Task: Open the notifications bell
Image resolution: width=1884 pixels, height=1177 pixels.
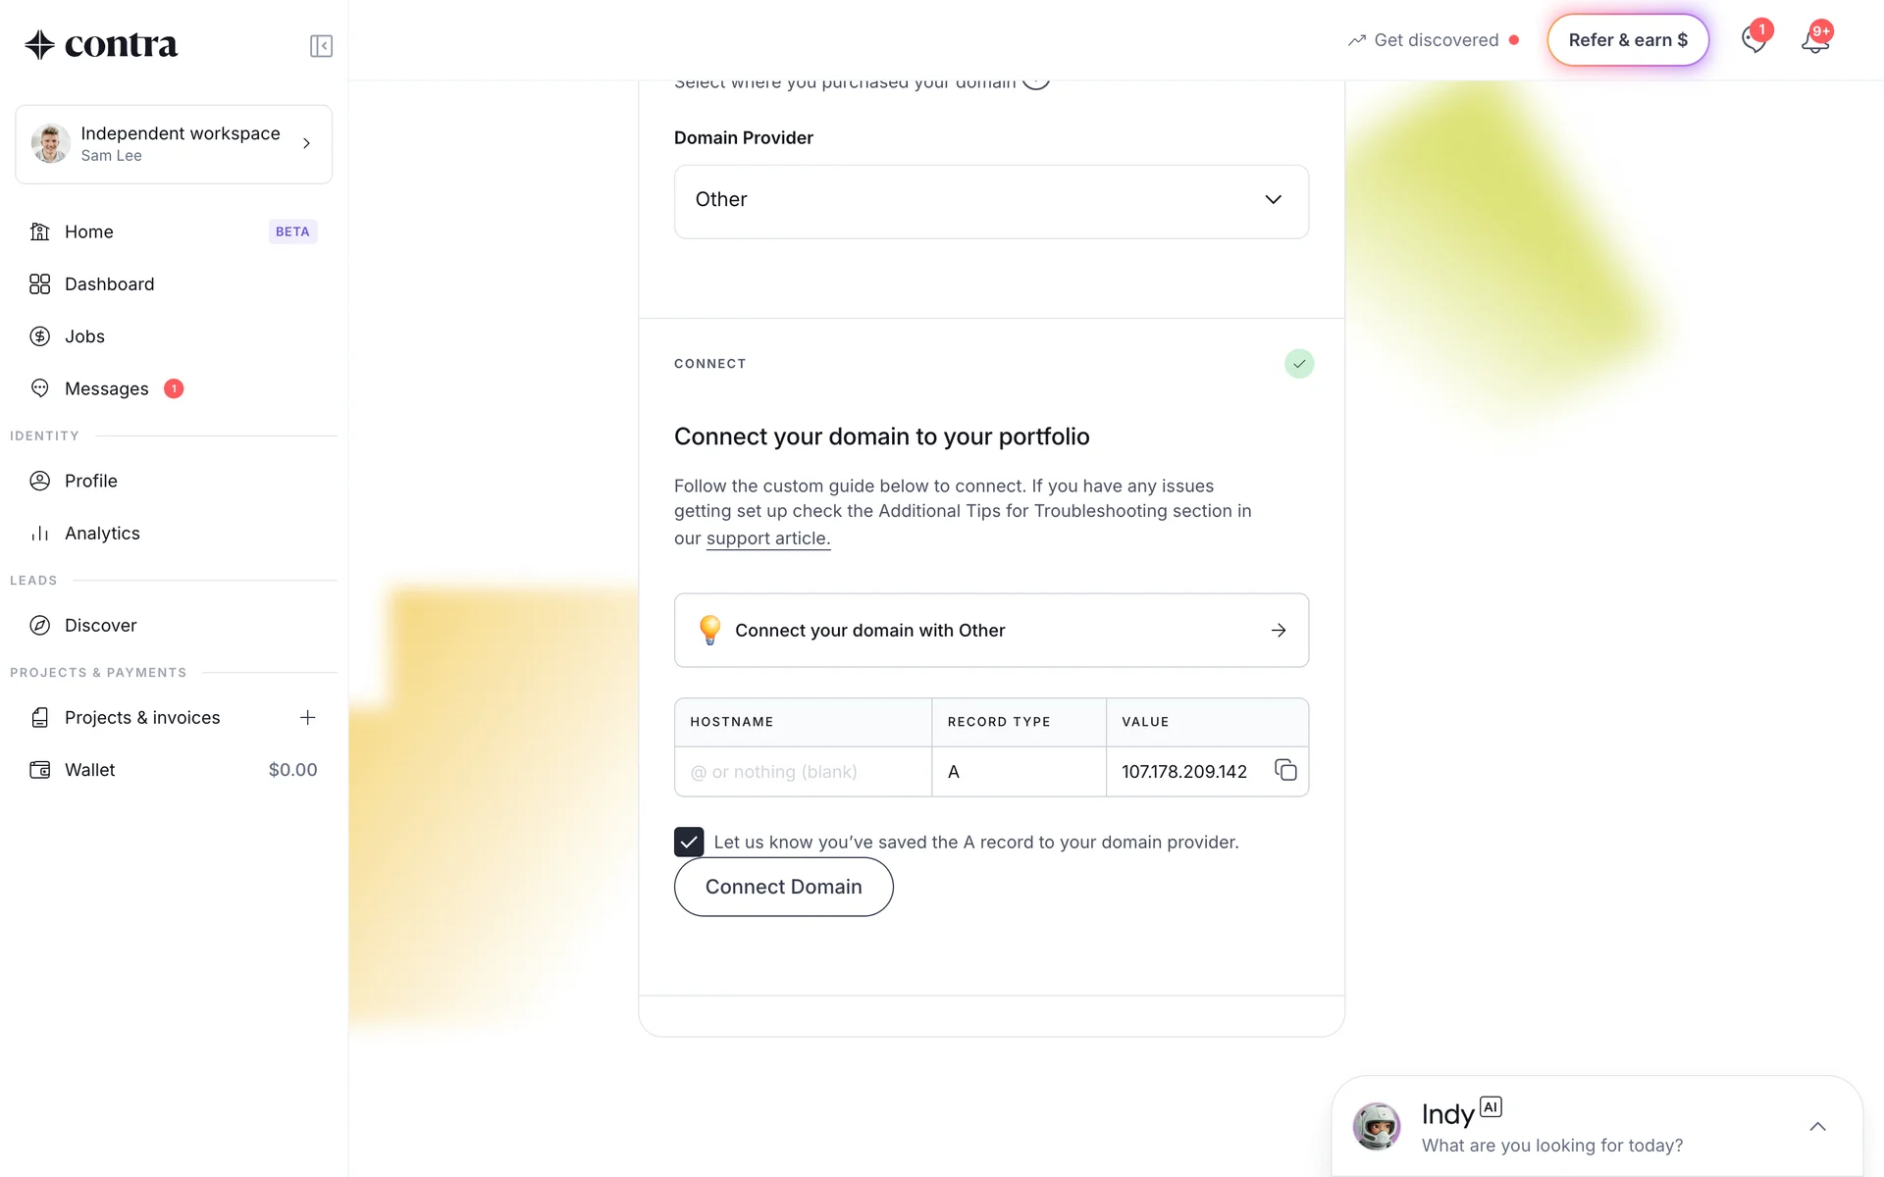Action: pyautogui.click(x=1814, y=41)
